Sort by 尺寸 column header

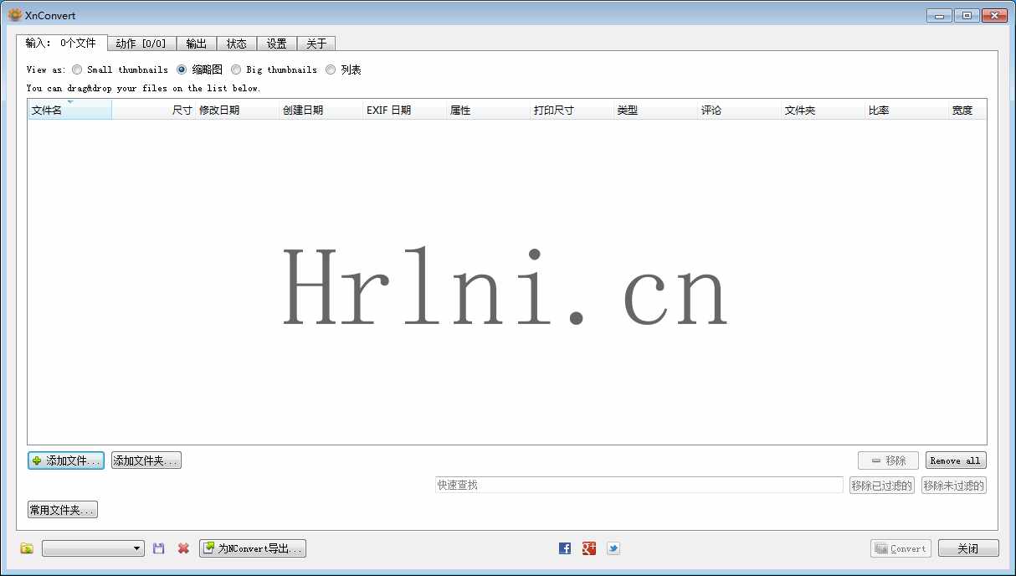(x=153, y=110)
